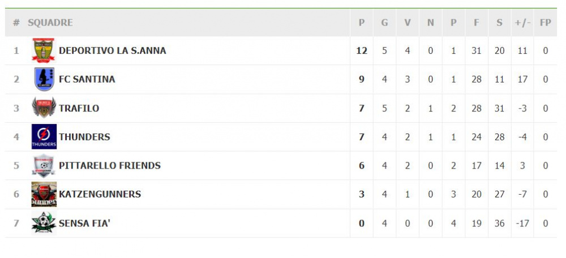This screenshot has width=566, height=258.
Task: Click the Pittarello Friends team badge
Action: tap(44, 166)
